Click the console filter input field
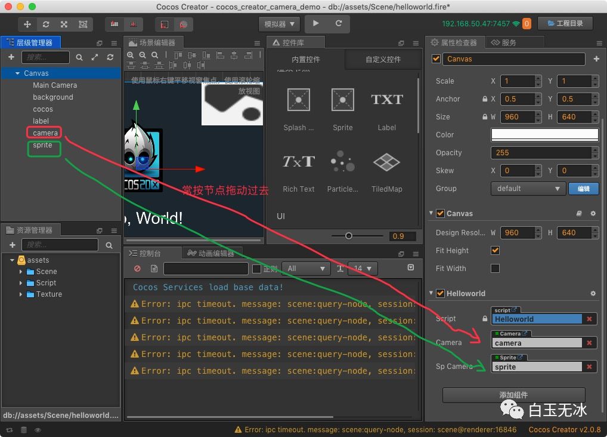Viewport: 607px width, 437px height. (206, 268)
